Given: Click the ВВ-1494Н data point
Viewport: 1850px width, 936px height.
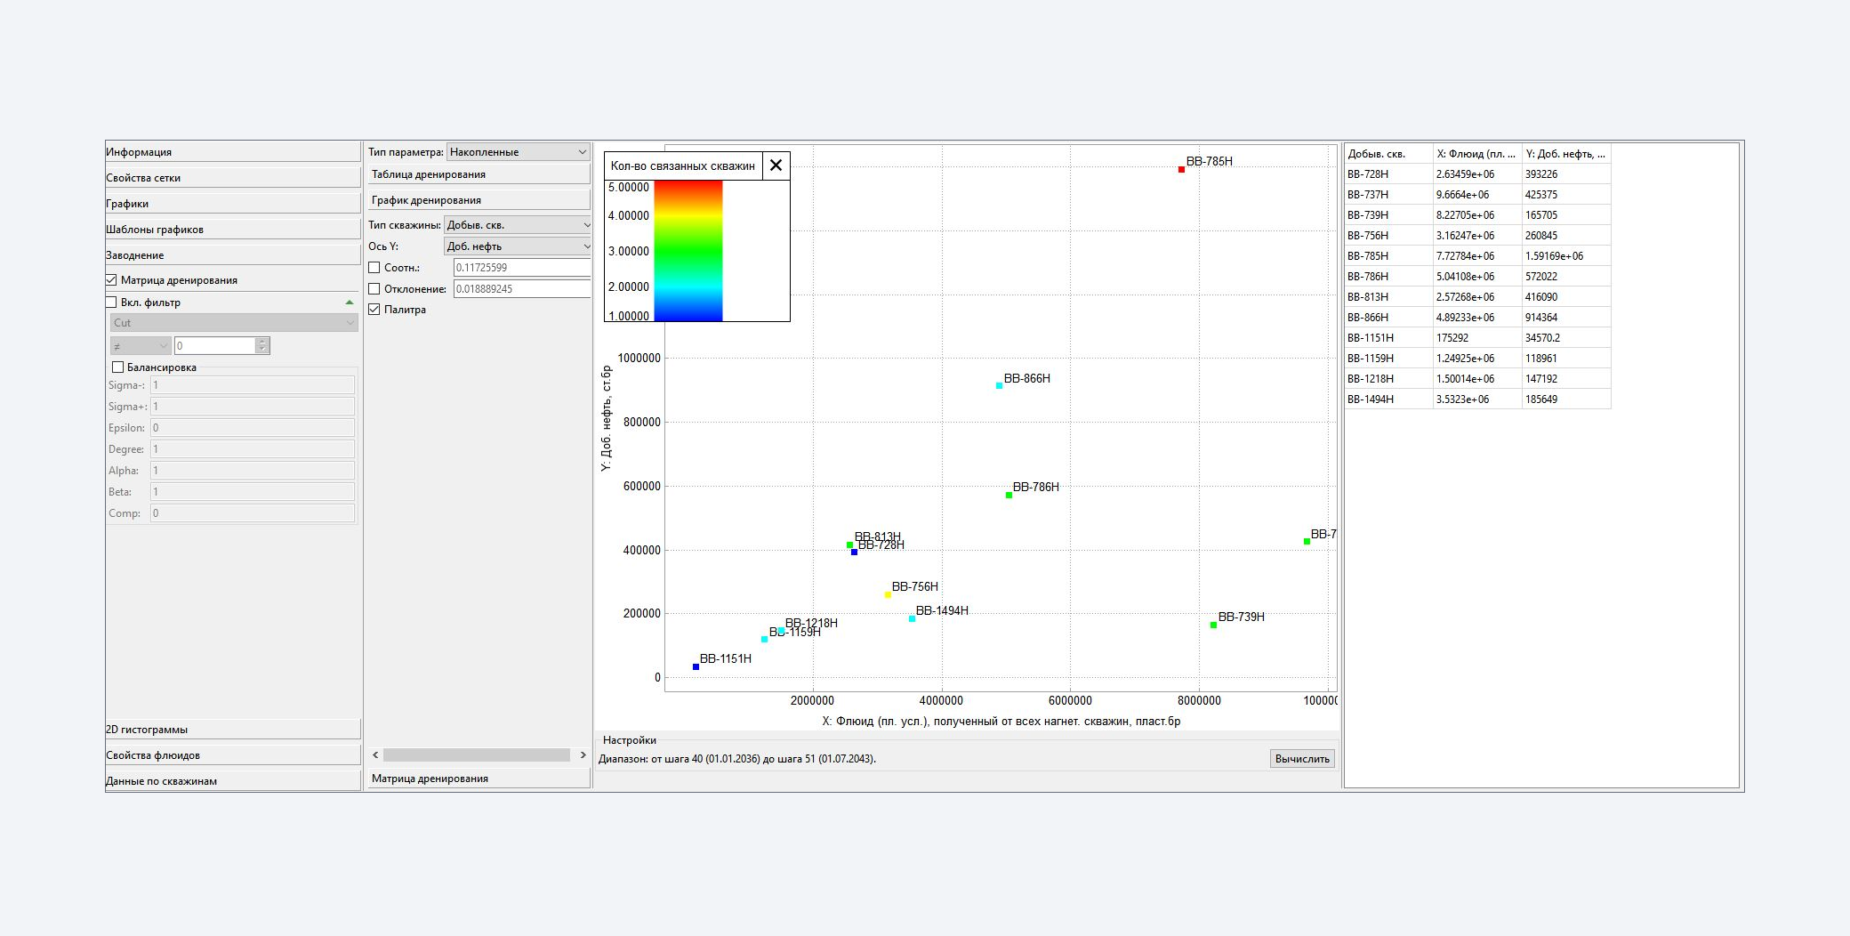Looking at the screenshot, I should pyautogui.click(x=912, y=618).
